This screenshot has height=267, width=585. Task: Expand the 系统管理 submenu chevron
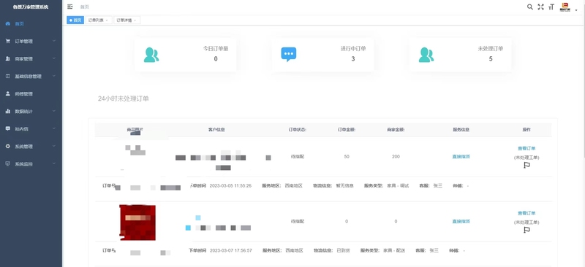pyautogui.click(x=54, y=146)
